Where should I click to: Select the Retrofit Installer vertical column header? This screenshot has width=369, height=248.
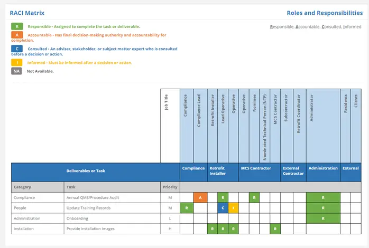[213, 126]
